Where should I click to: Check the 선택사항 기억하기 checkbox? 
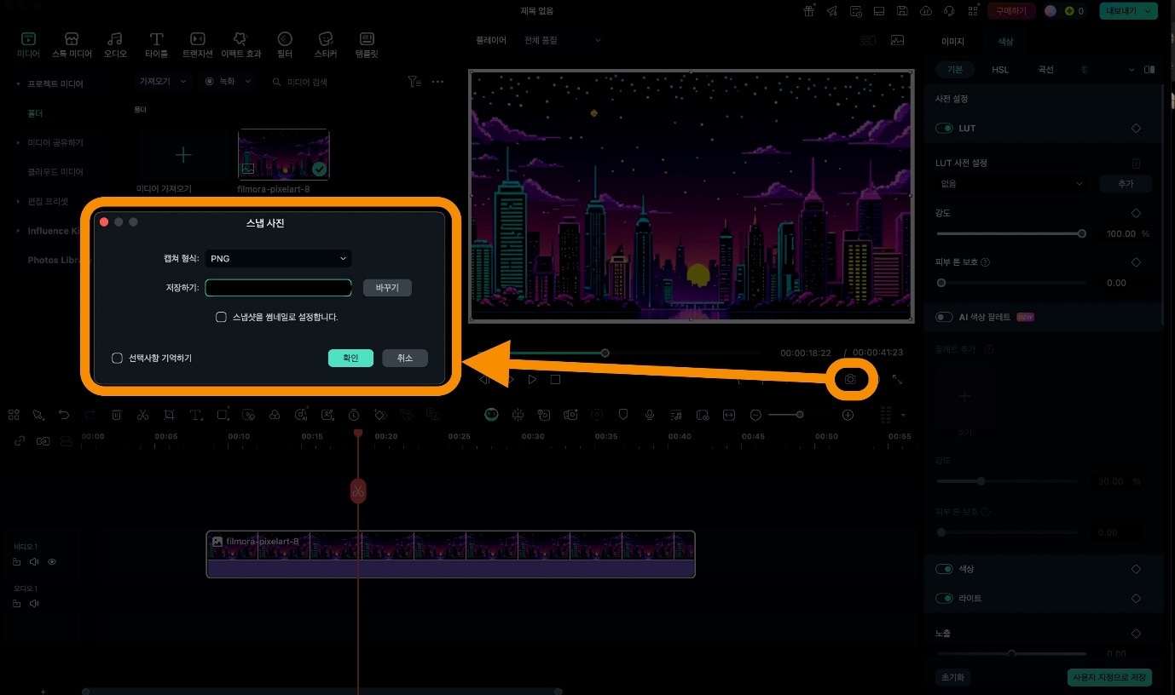(118, 359)
